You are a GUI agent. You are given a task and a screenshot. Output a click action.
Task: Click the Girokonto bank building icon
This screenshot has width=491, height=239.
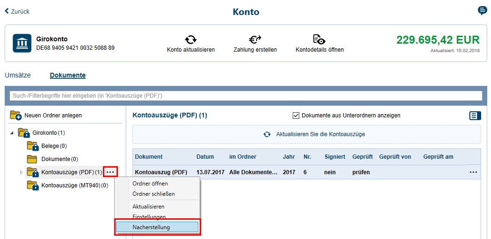pos(22,43)
